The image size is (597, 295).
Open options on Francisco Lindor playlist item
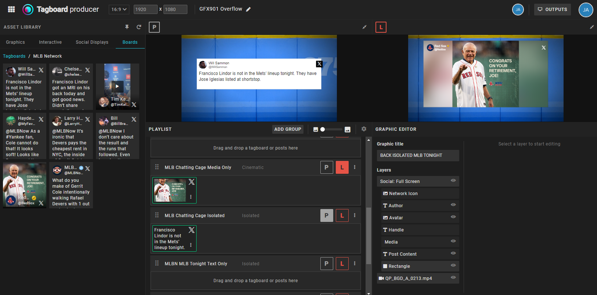(191, 245)
